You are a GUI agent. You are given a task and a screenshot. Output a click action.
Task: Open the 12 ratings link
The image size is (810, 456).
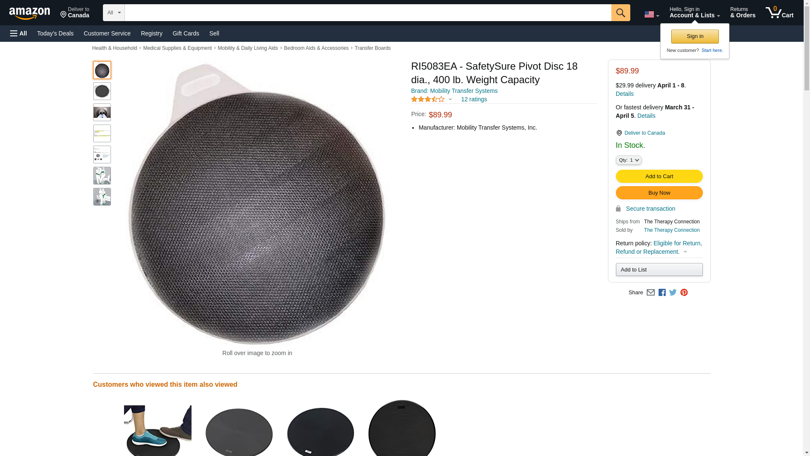tap(474, 99)
